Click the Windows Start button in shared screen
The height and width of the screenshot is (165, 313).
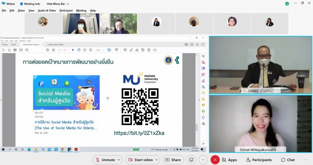[3, 149]
